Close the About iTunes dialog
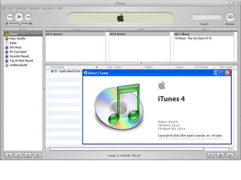The image size is (241, 180). tap(228, 73)
